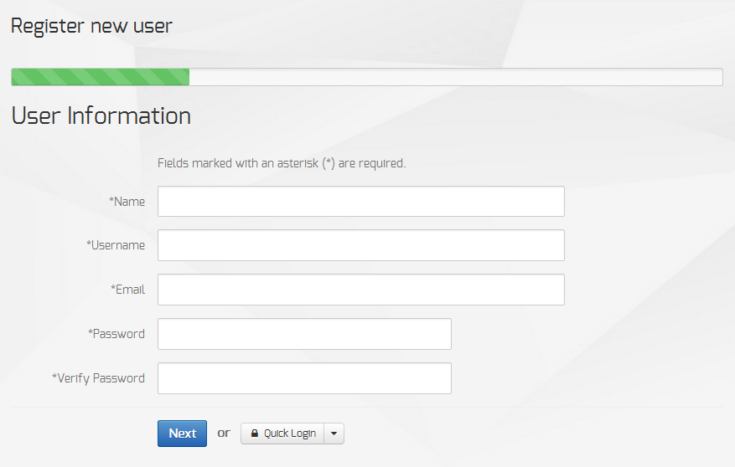Click the *Name field label
735x467 pixels.
pos(127,202)
